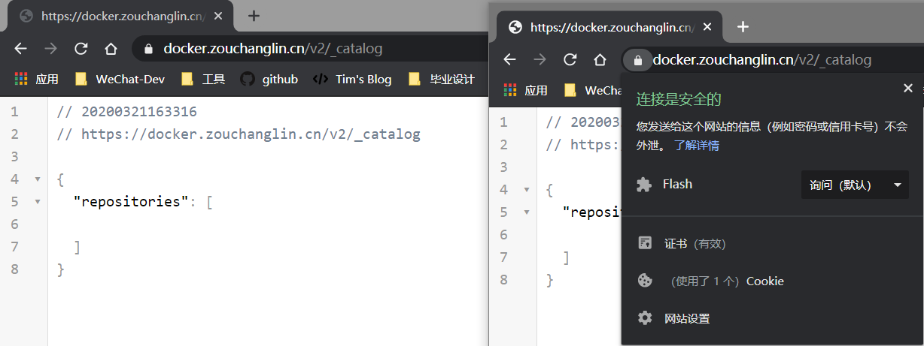Collapse repositories array at line 5 in left window
Viewport: 924px width, 346px height.
tap(37, 202)
